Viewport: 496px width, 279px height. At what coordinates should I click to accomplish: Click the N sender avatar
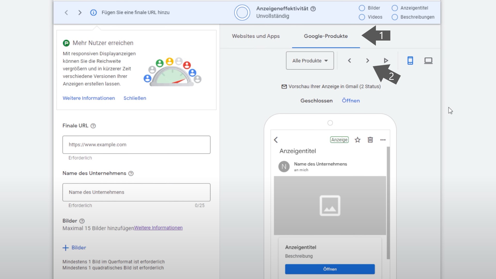click(x=284, y=167)
